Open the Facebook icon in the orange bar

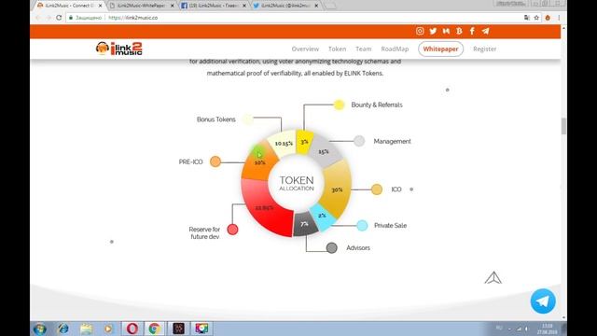[x=472, y=31]
